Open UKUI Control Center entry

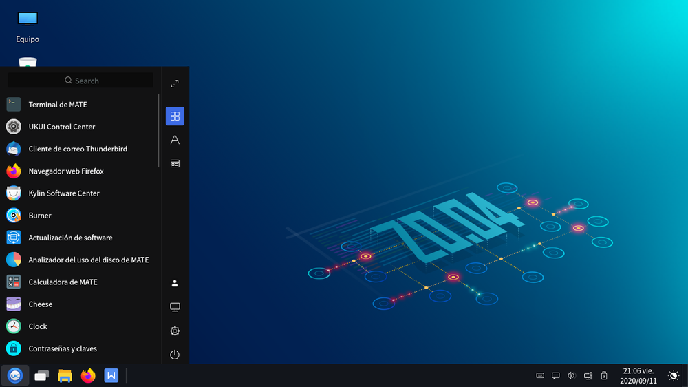click(x=61, y=127)
